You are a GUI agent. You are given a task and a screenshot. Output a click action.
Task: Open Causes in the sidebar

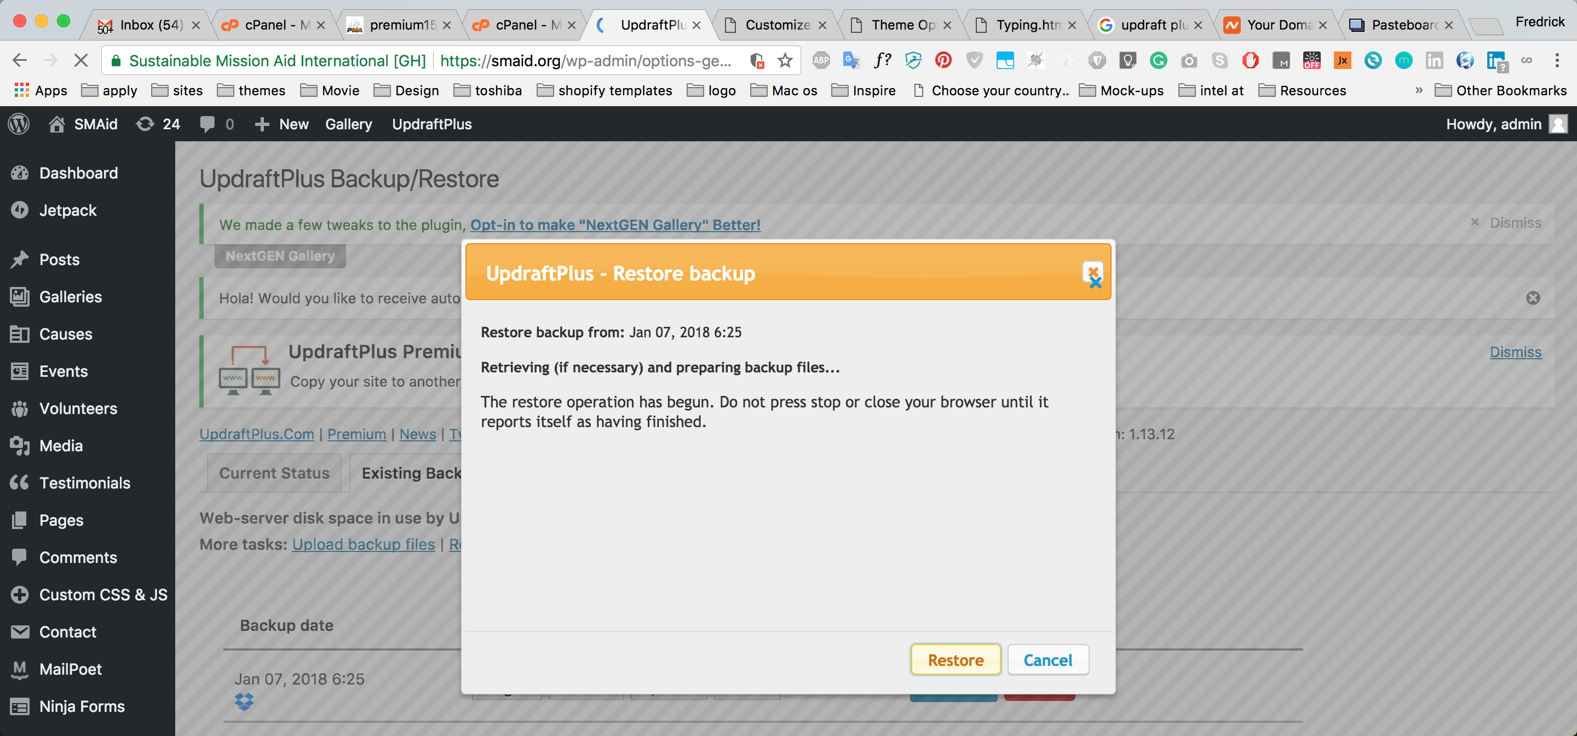pyautogui.click(x=66, y=335)
